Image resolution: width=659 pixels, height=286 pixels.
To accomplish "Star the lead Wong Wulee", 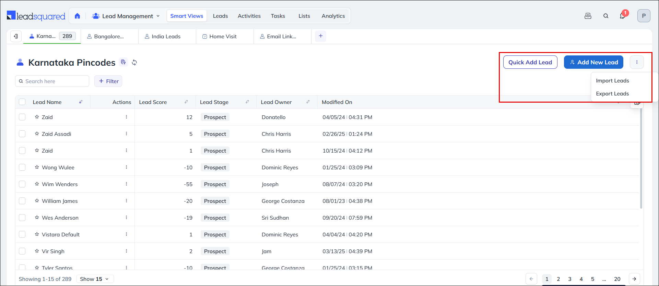I will pos(37,167).
